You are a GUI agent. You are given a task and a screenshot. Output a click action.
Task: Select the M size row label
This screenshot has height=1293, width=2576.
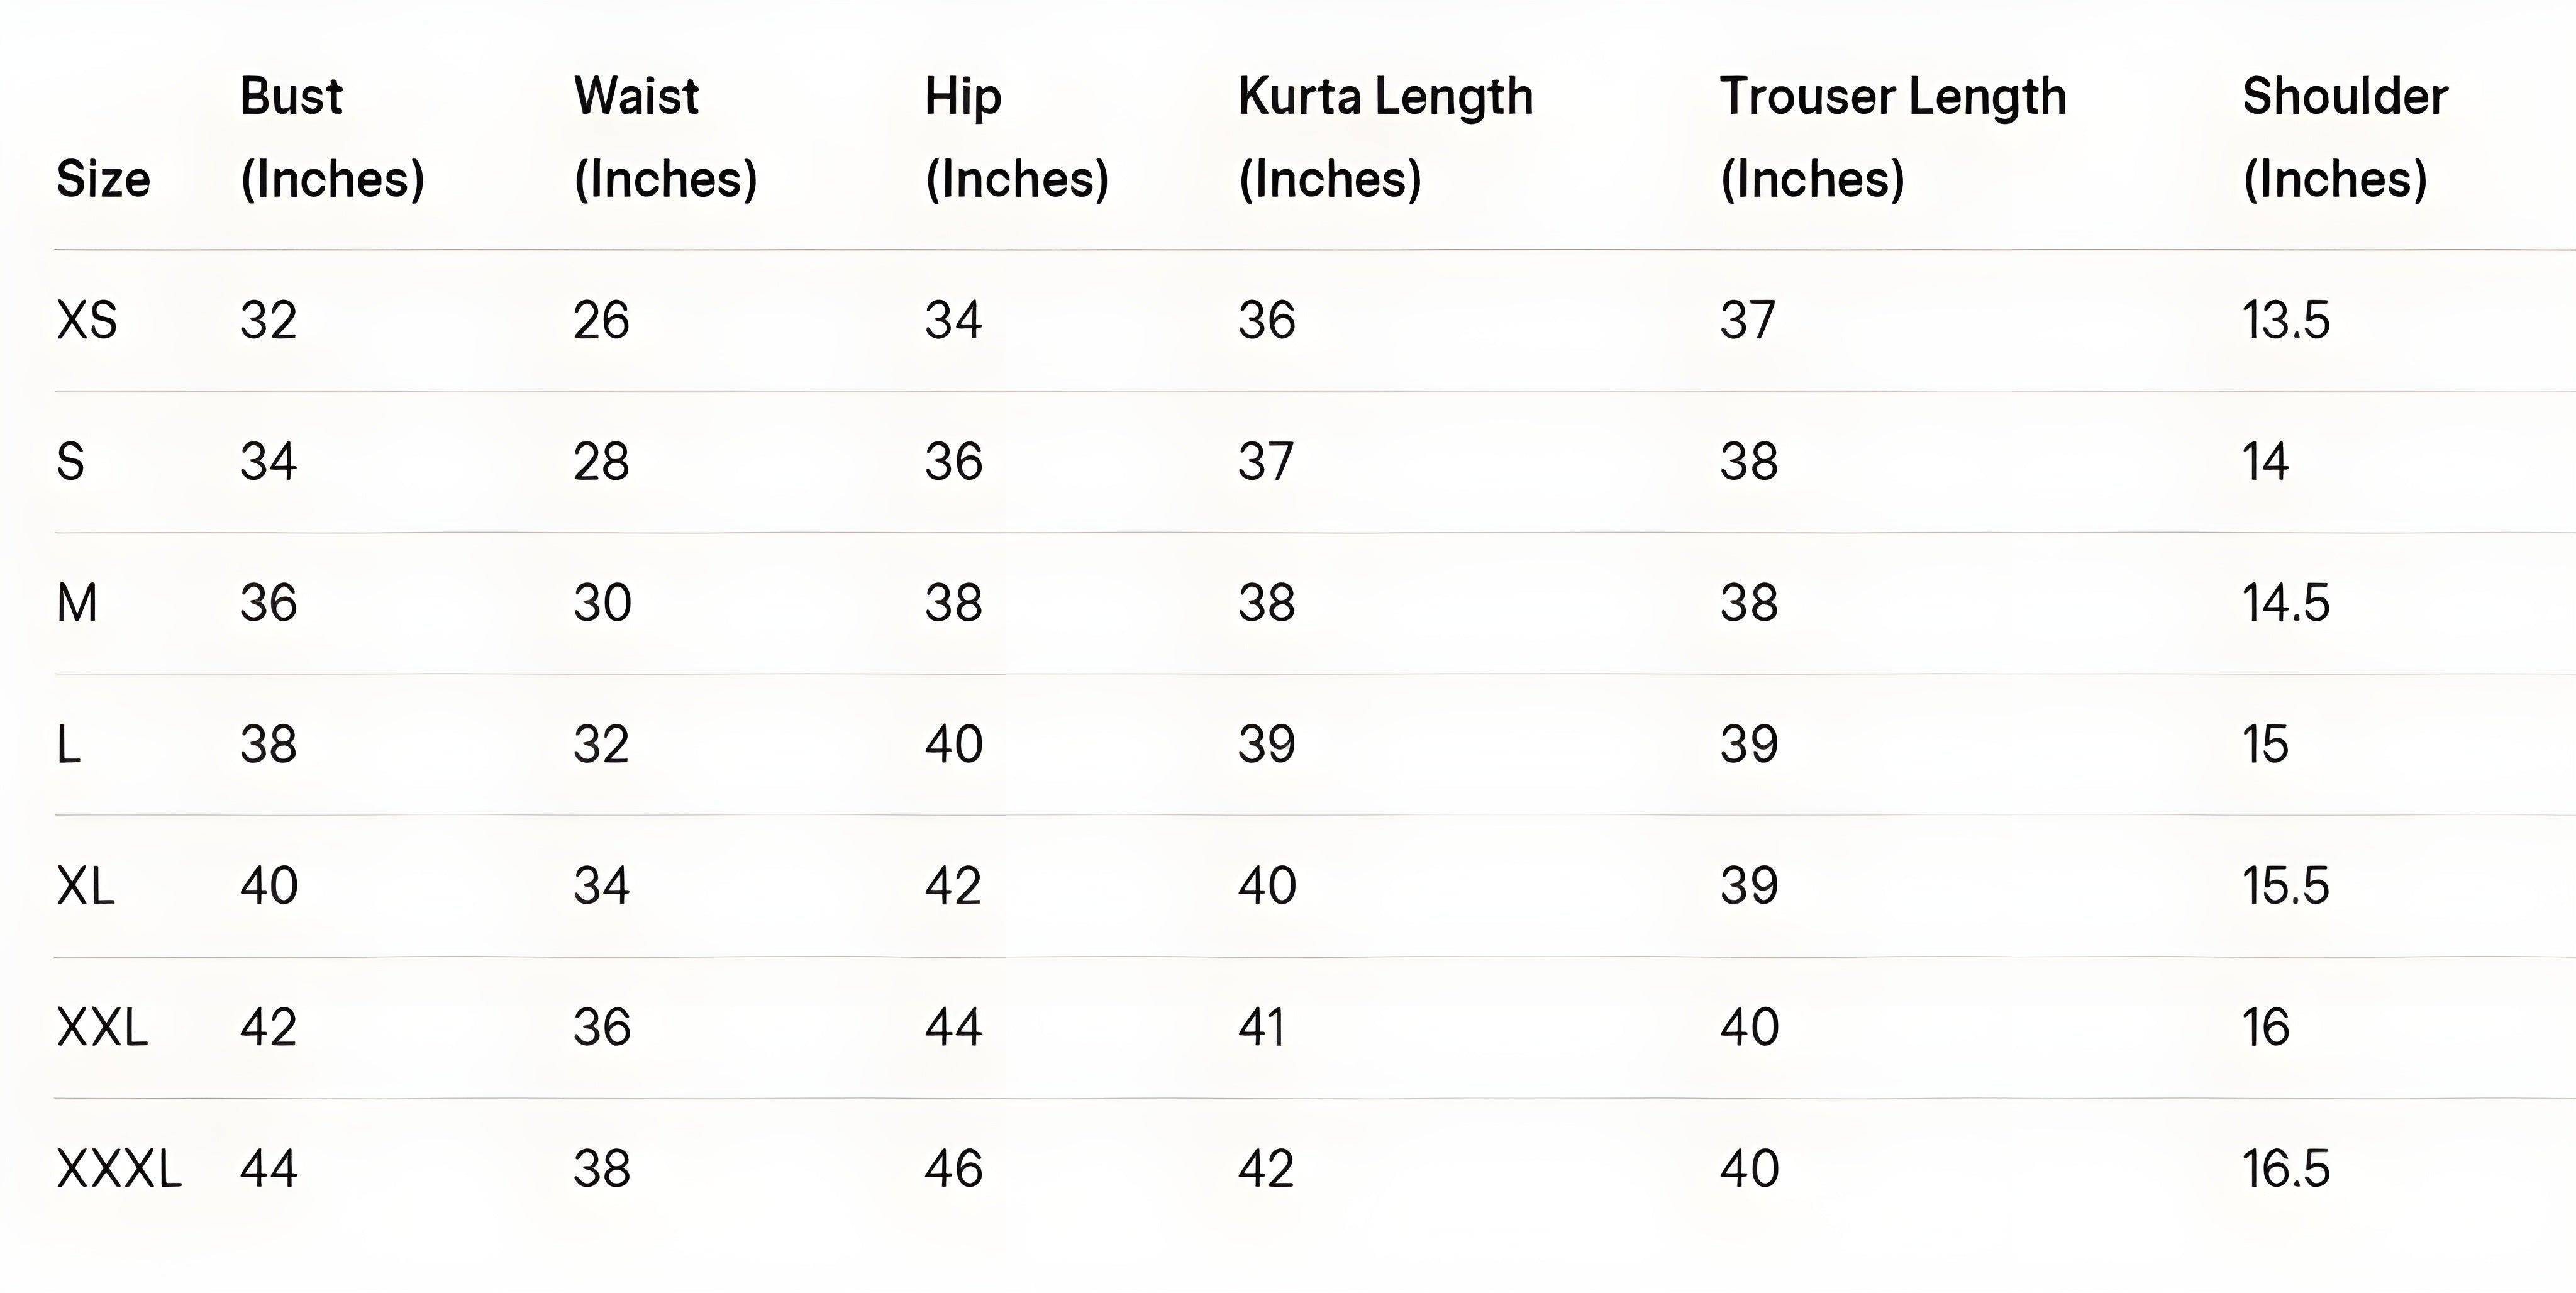(x=77, y=603)
